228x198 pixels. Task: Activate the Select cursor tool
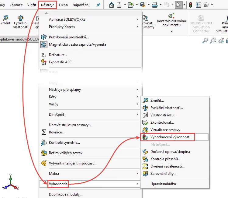point(178,5)
